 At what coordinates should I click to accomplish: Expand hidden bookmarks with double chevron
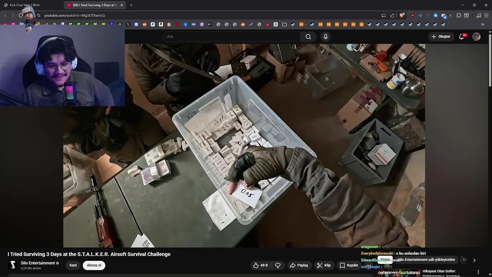[x=483, y=24]
